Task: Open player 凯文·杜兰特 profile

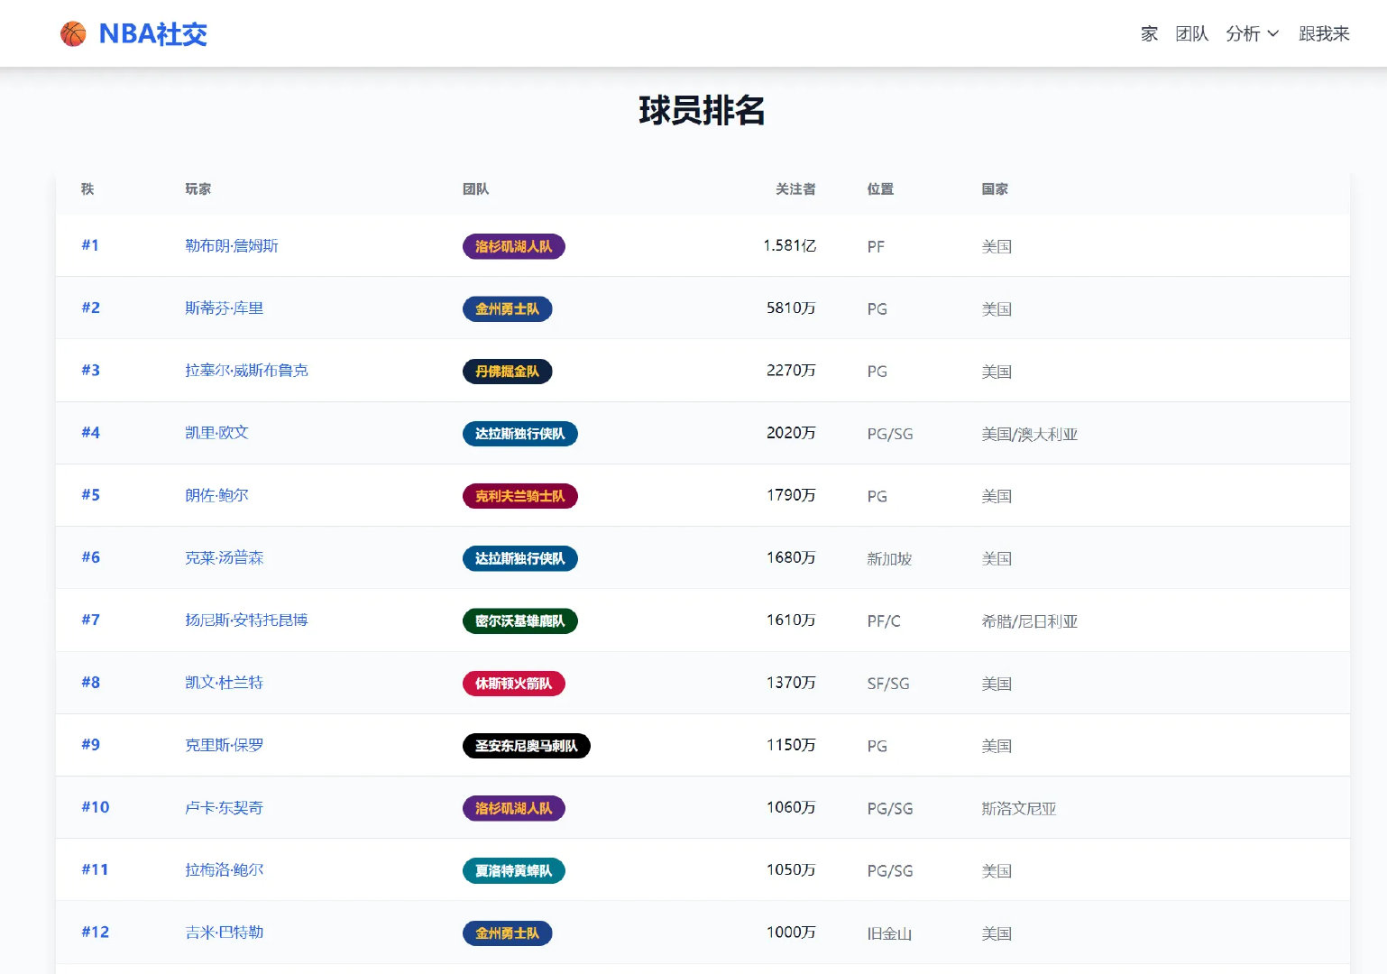Action: 225,682
